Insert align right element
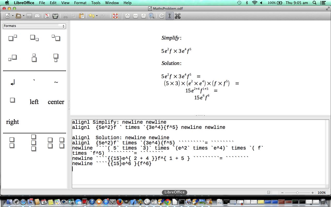This screenshot has height=207, width=331. click(12, 122)
